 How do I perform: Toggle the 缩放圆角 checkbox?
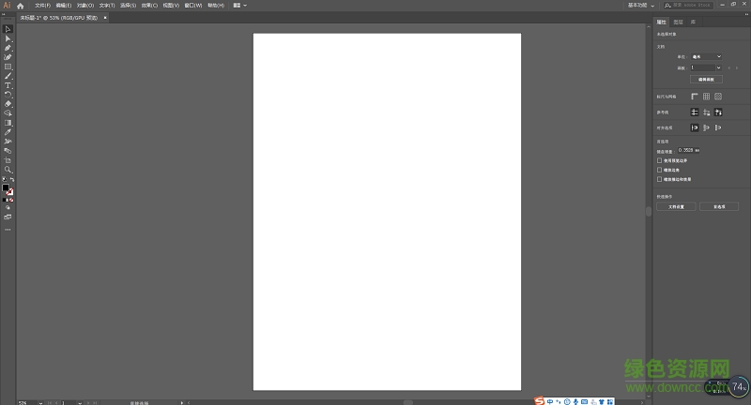[x=660, y=170]
